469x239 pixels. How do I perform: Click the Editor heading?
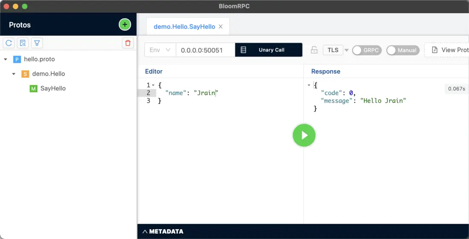point(154,71)
